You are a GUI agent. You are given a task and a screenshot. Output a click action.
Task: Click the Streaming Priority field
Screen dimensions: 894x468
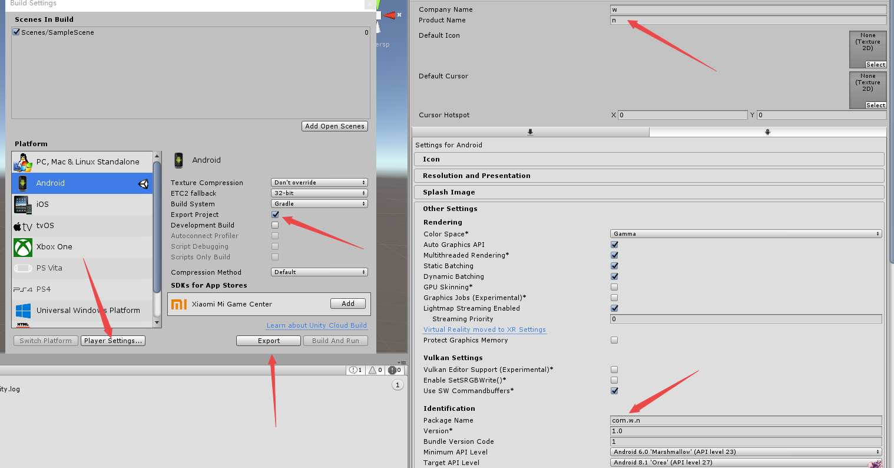click(746, 319)
